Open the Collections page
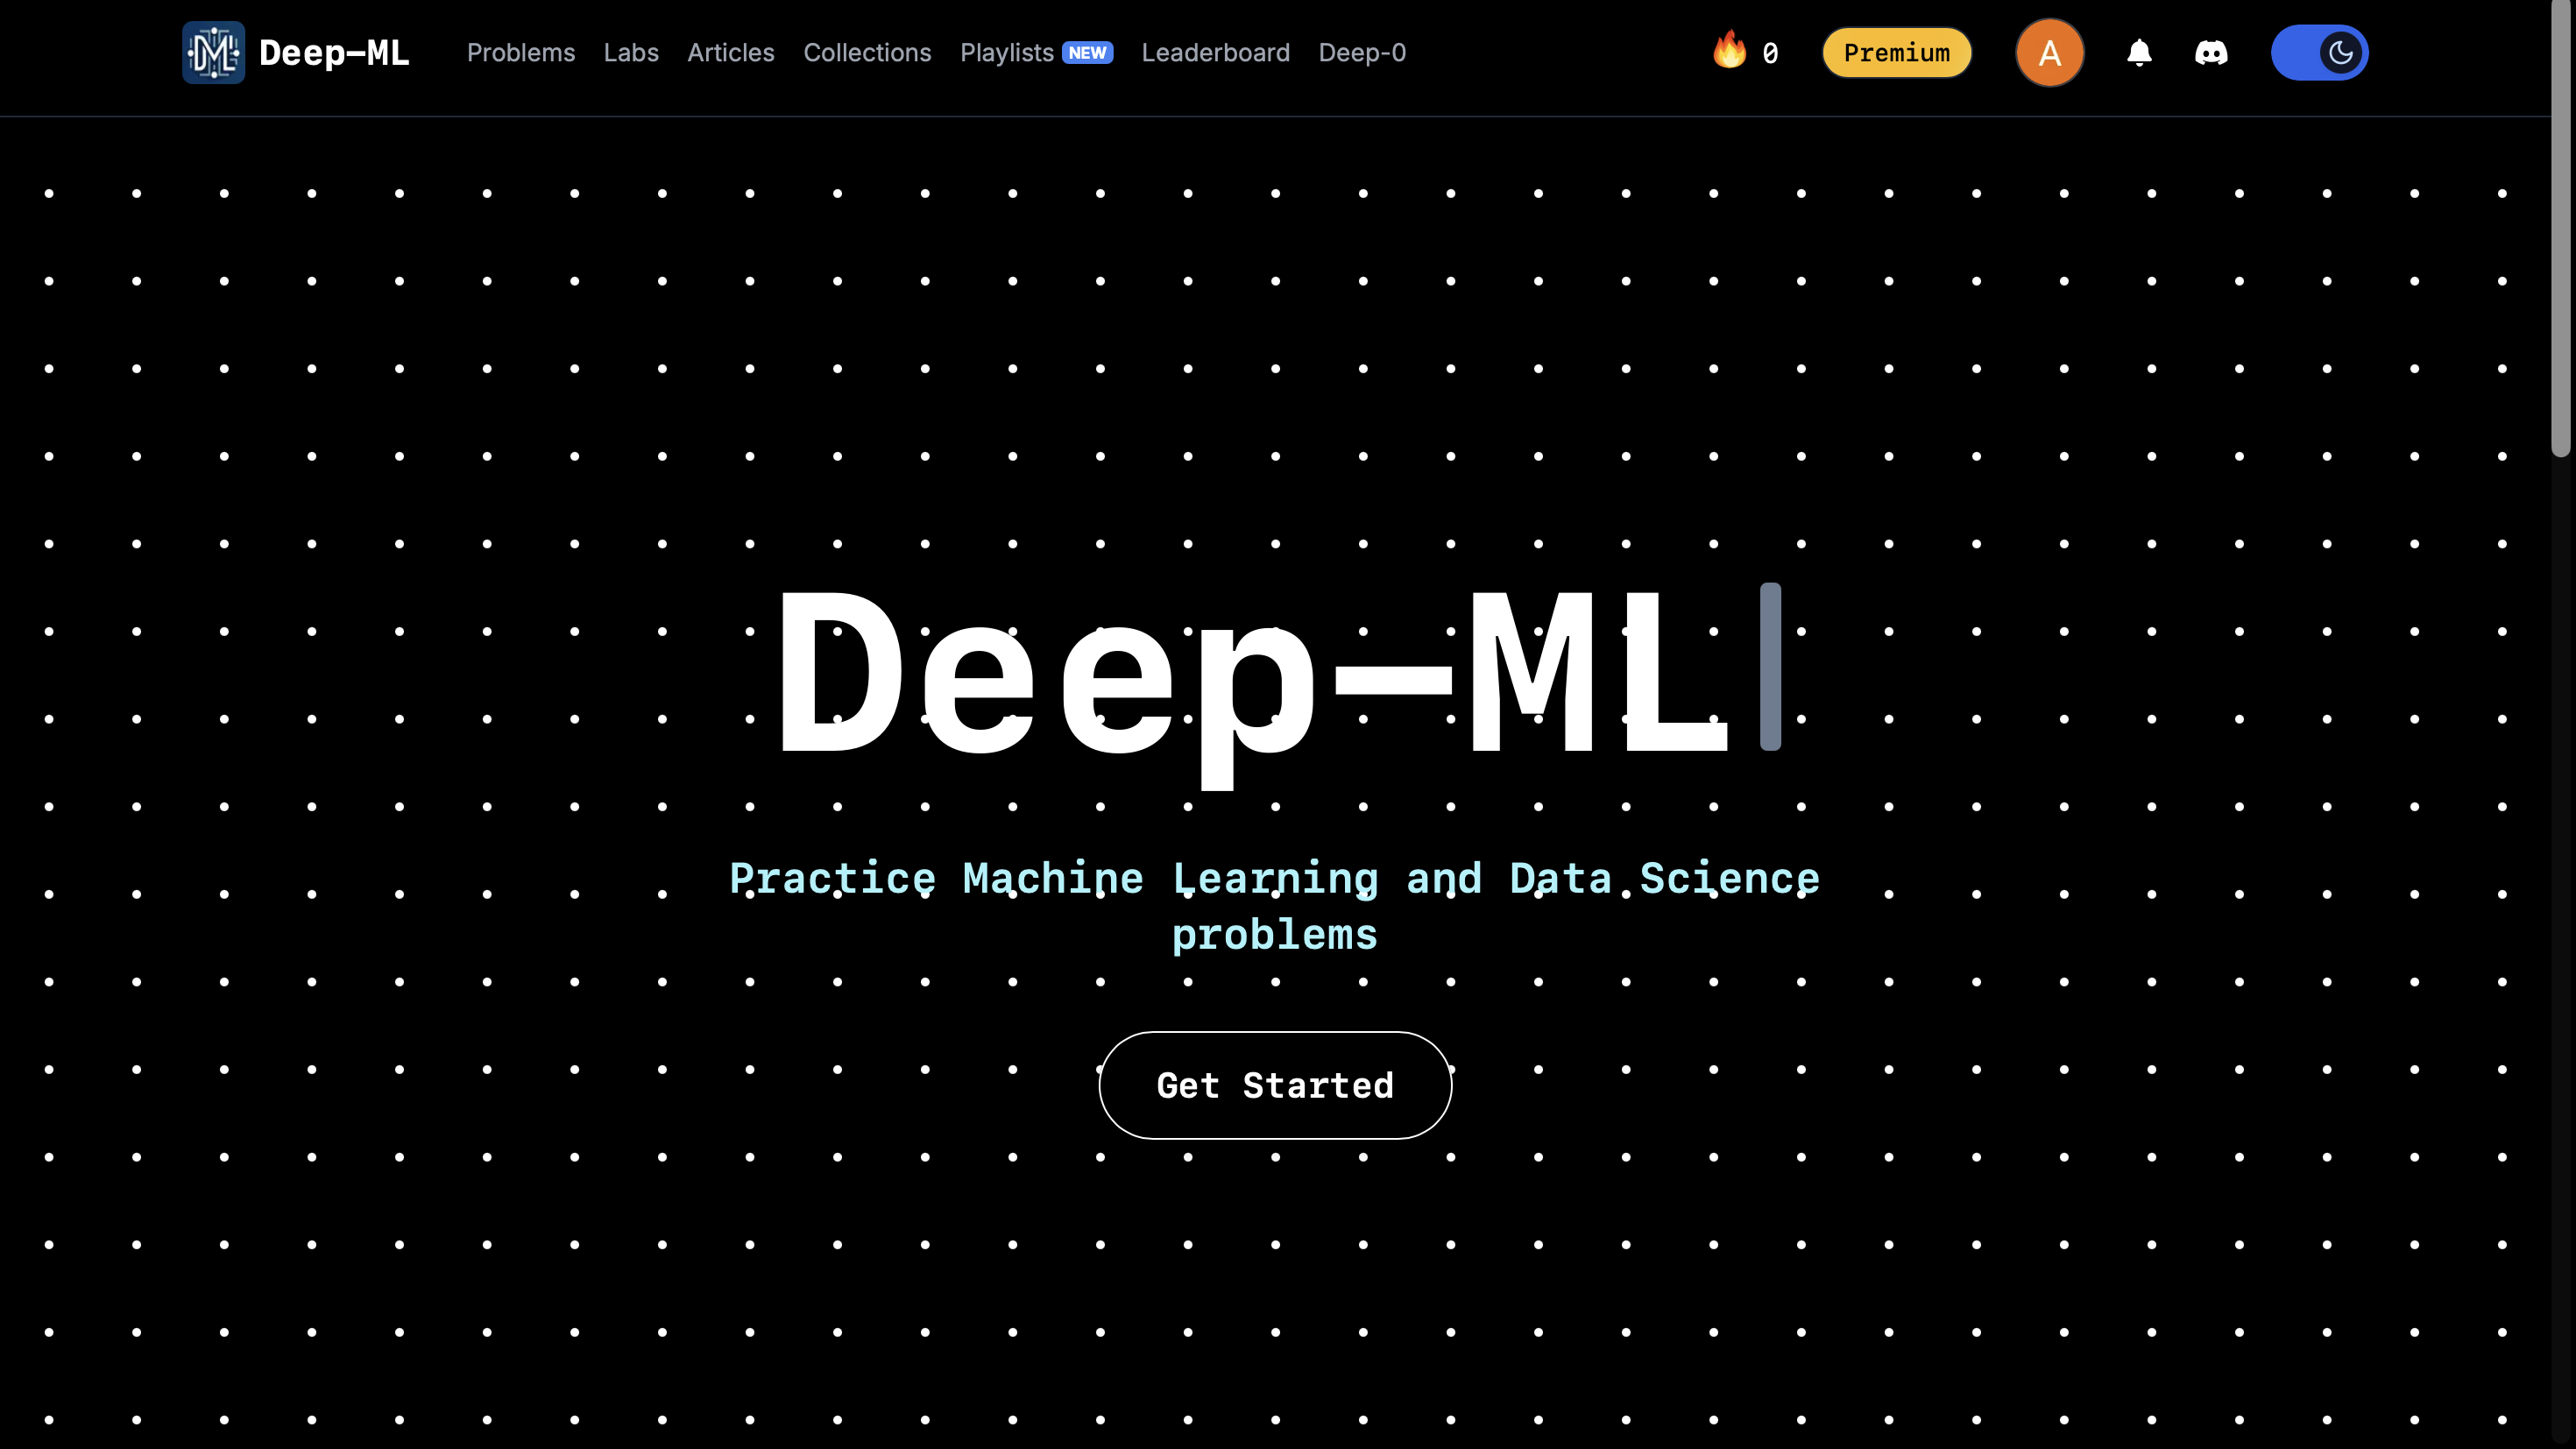Screen dimensions: 2576x1449 pos(867,52)
